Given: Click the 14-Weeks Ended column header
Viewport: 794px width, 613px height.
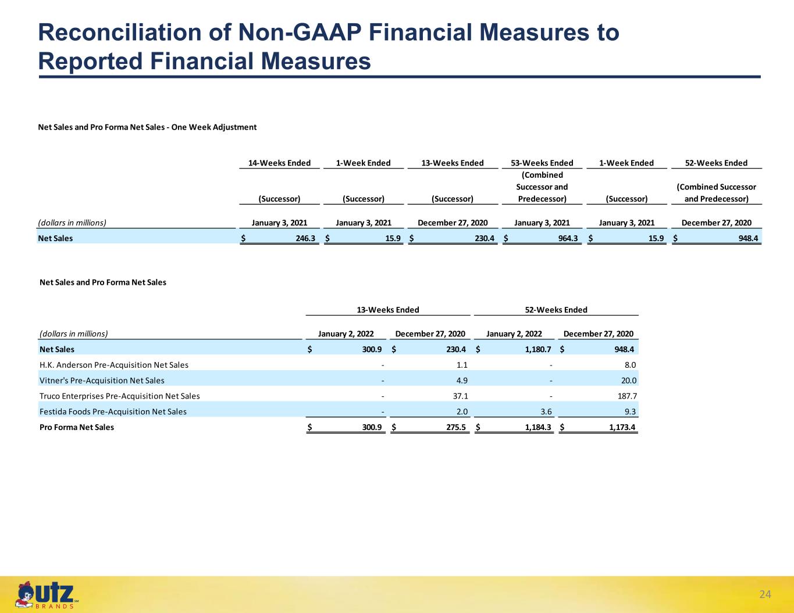Looking at the screenshot, I should click(x=279, y=163).
